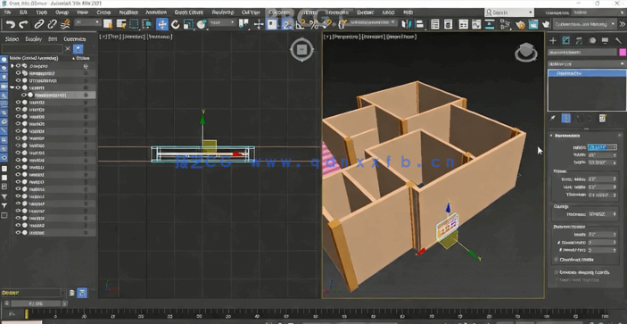Click the Bind to Space Warp icon
Screen dimensions: 627x324
65,24
